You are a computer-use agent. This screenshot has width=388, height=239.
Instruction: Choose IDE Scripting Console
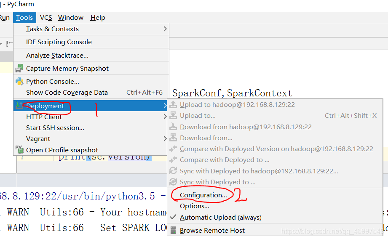(x=91, y=42)
